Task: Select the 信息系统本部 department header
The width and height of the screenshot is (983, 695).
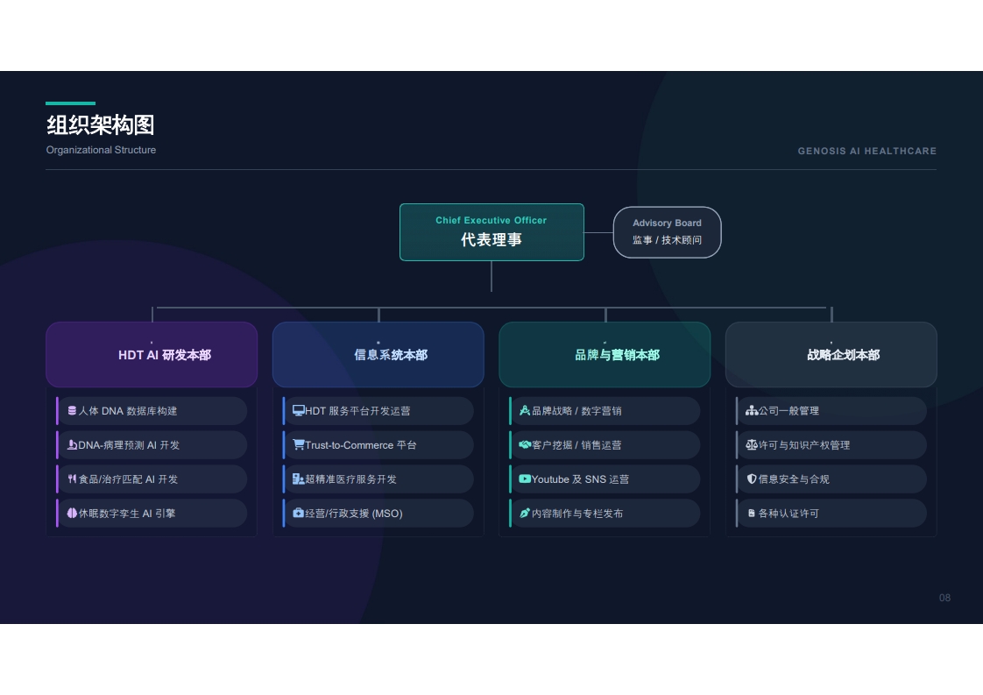Action: tap(378, 355)
